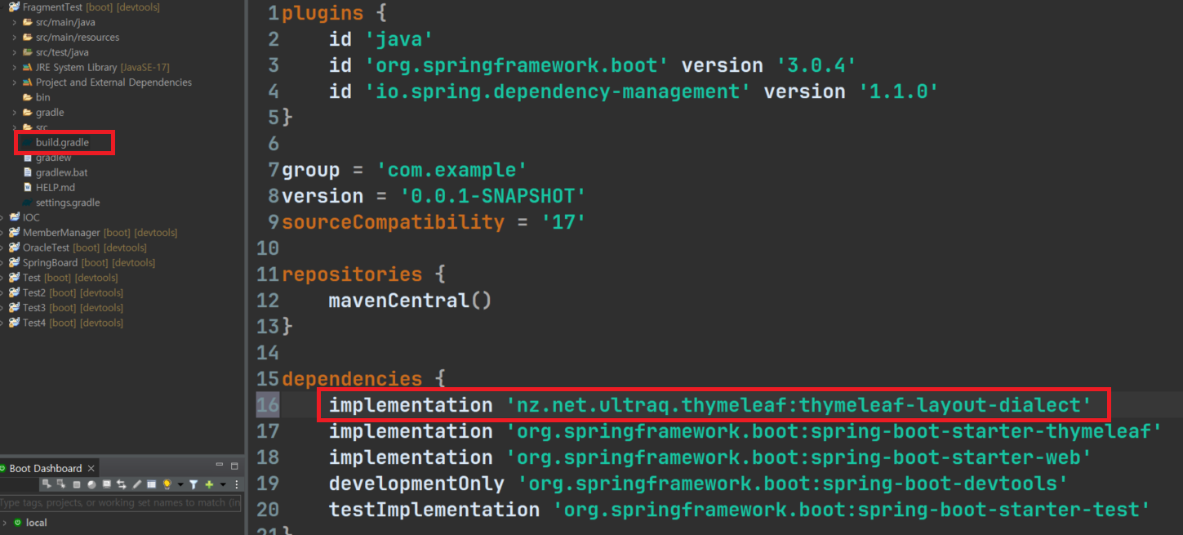
Task: Click the version '0.0.1-SNAPSHOT' line
Action: click(434, 196)
